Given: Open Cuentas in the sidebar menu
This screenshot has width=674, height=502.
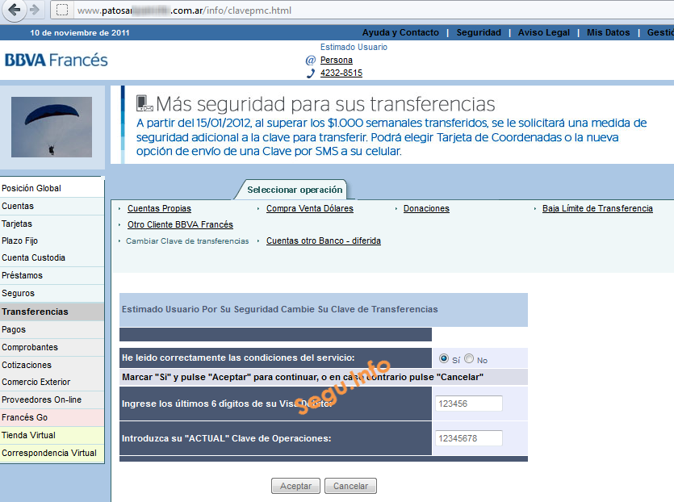Looking at the screenshot, I should [x=52, y=206].
